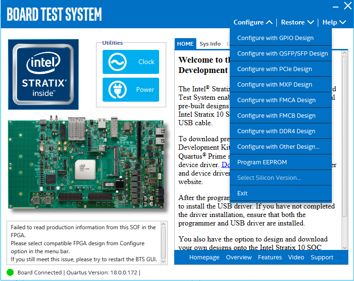Choose Configure with FMCB Design
The image size is (354, 281).
click(x=281, y=116)
